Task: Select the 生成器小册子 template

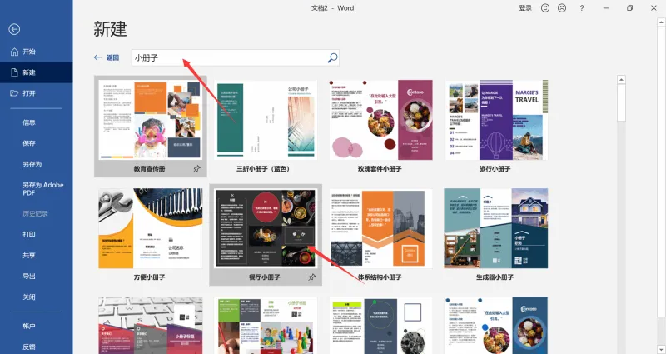Action: (496, 228)
